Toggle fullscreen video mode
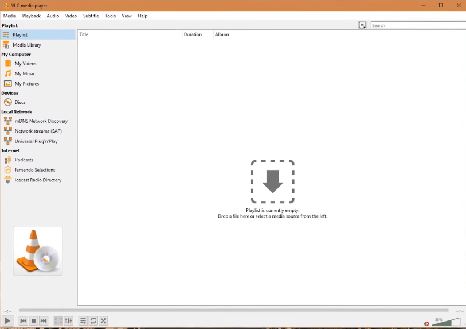466x329 pixels. click(x=58, y=320)
